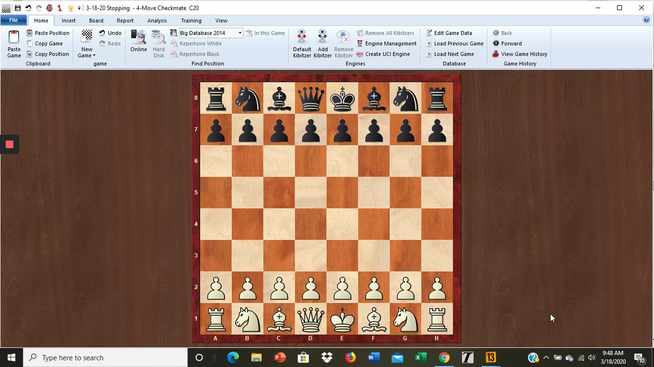Open View Game History
The width and height of the screenshot is (654, 367).
point(520,54)
